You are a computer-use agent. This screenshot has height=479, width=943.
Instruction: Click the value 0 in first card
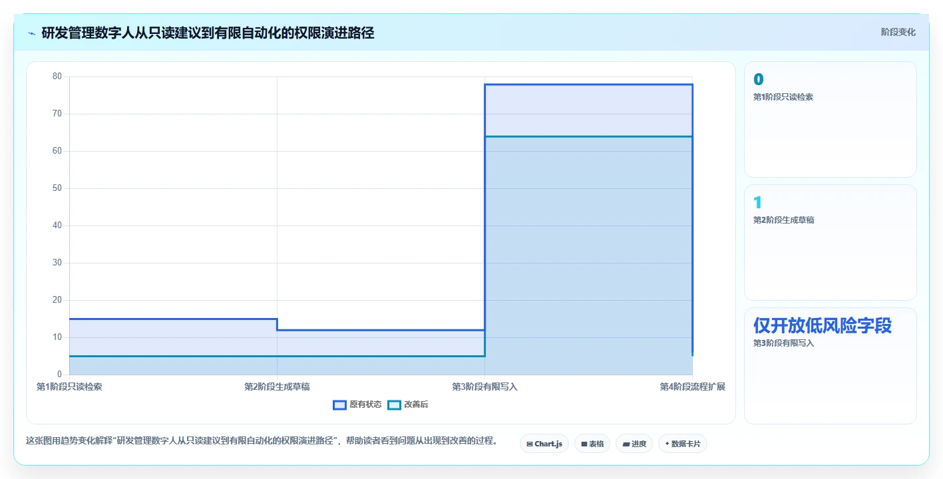click(758, 80)
